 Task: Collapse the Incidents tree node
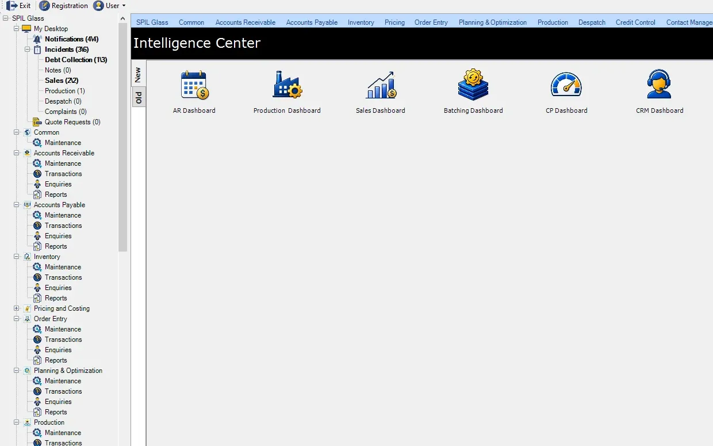point(28,49)
